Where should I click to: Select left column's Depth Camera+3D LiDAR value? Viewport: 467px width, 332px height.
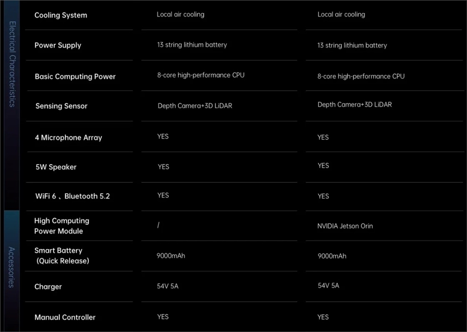click(195, 106)
